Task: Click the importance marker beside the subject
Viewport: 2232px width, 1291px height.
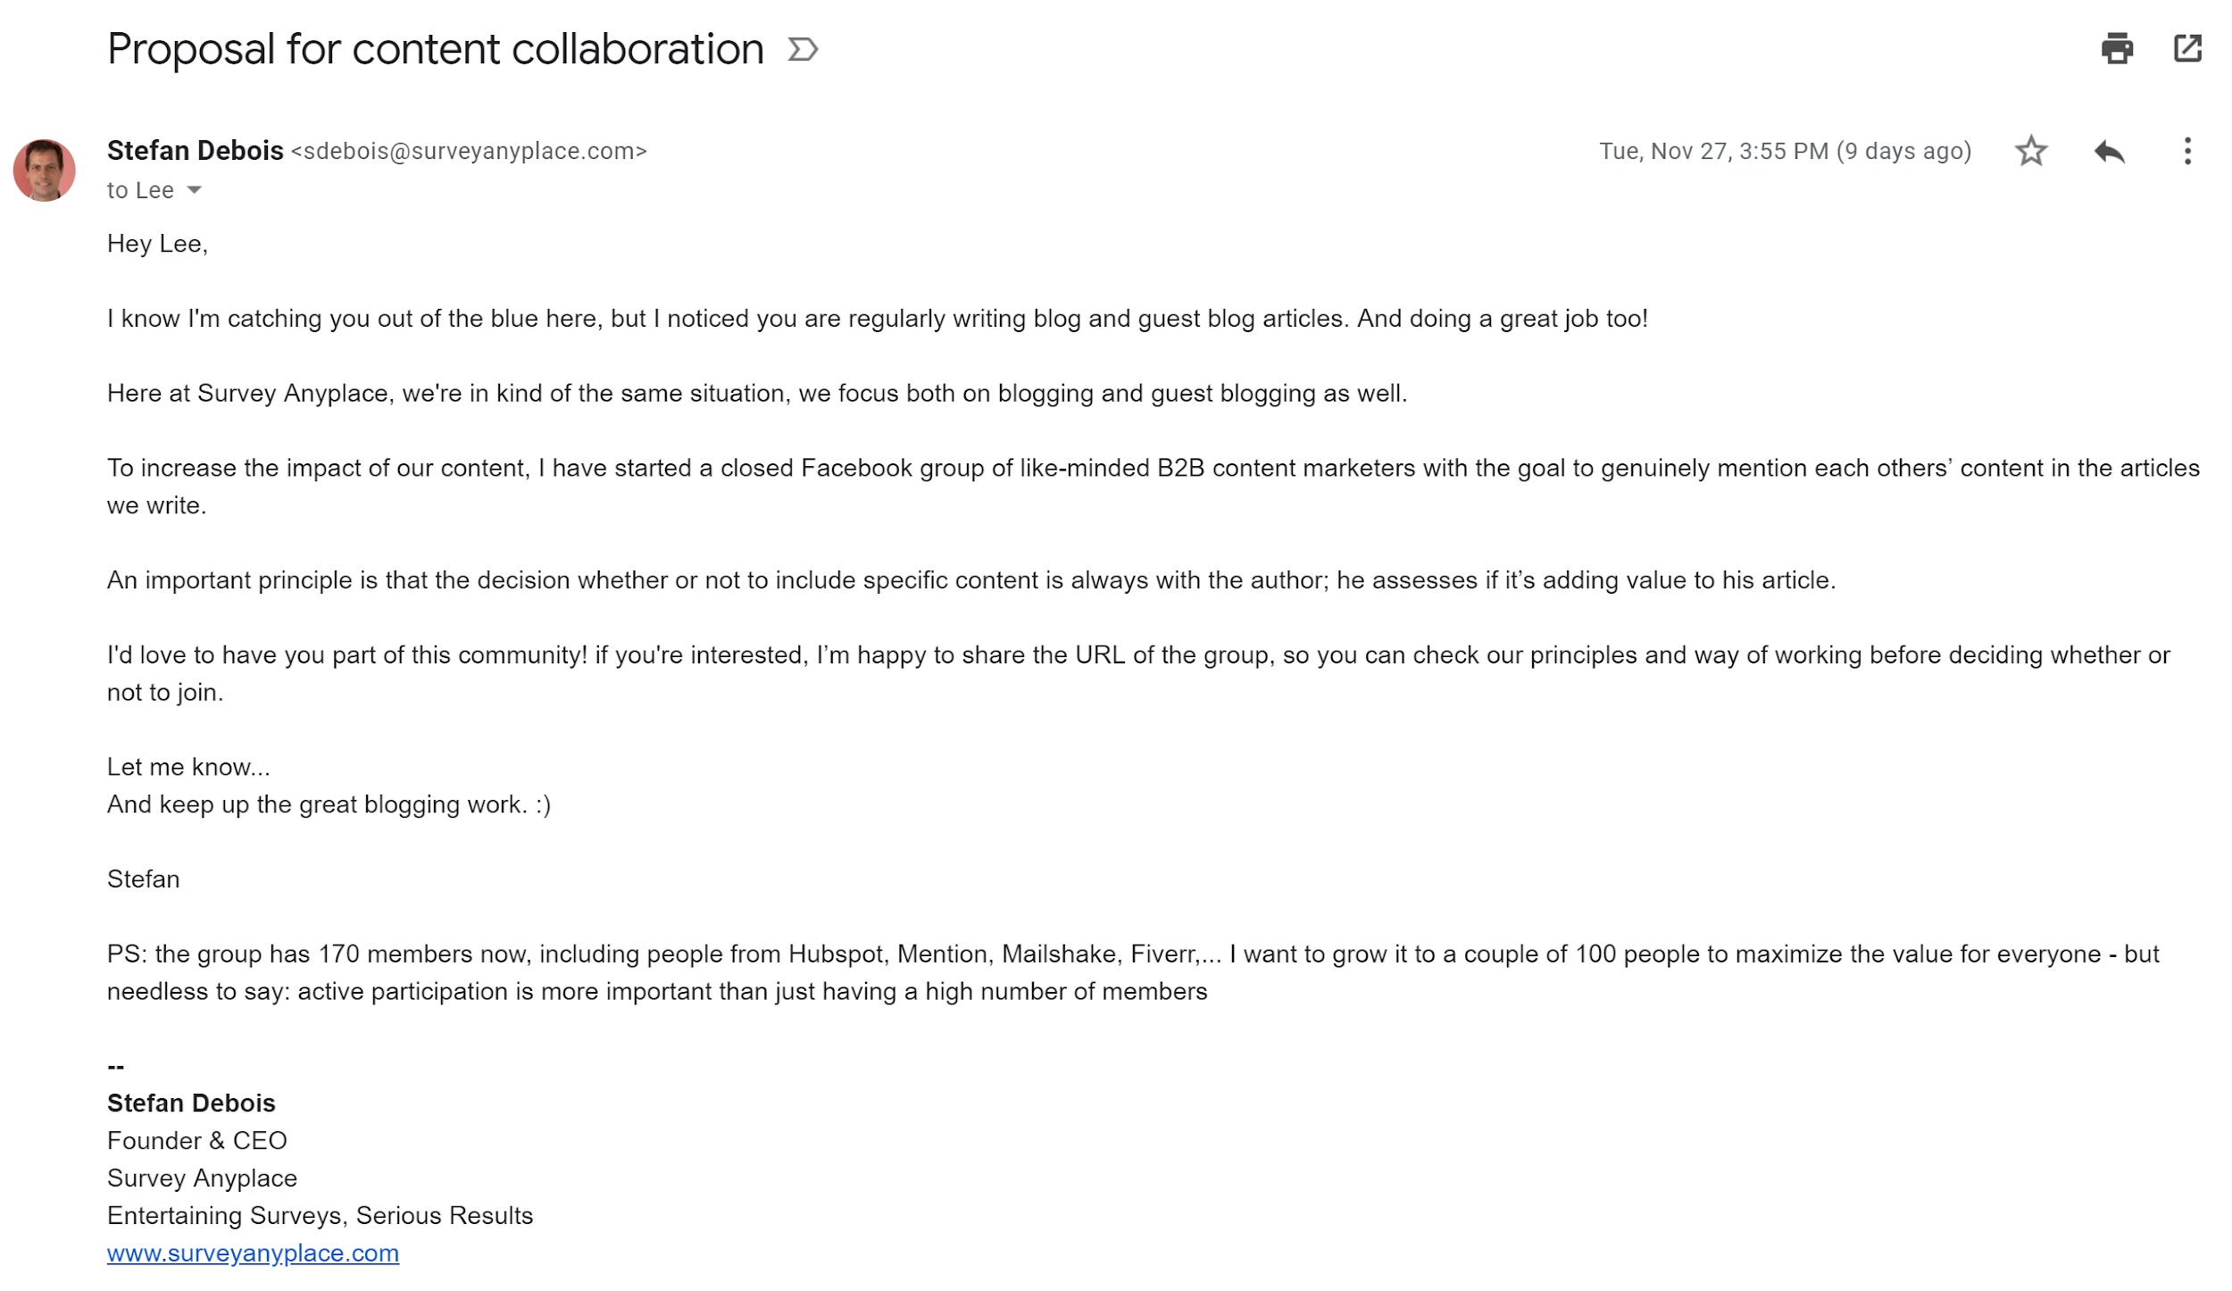Action: 803,49
